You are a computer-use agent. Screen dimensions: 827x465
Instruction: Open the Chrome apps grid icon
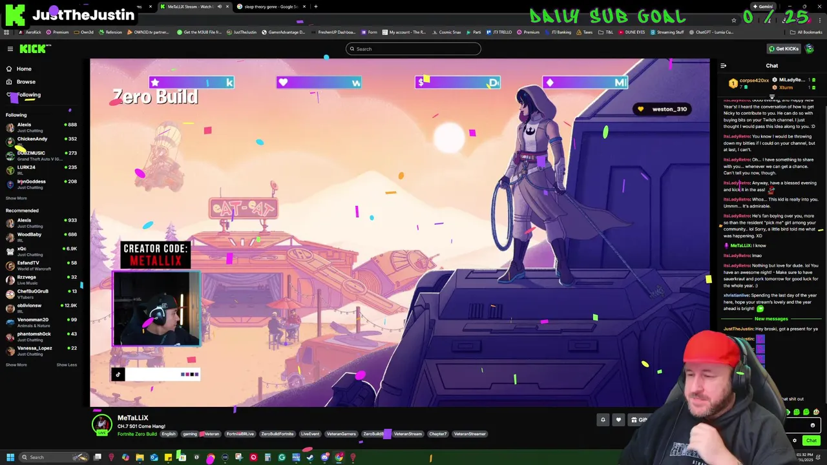click(6, 32)
